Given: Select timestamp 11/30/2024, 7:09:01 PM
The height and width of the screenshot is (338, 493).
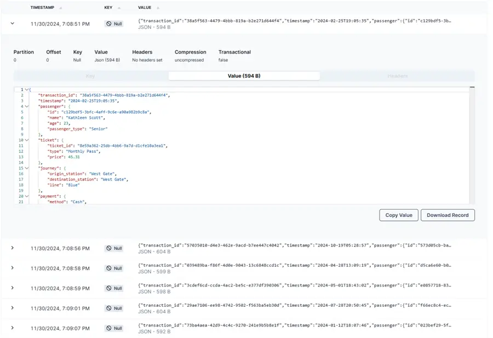Looking at the screenshot, I should pyautogui.click(x=60, y=308).
